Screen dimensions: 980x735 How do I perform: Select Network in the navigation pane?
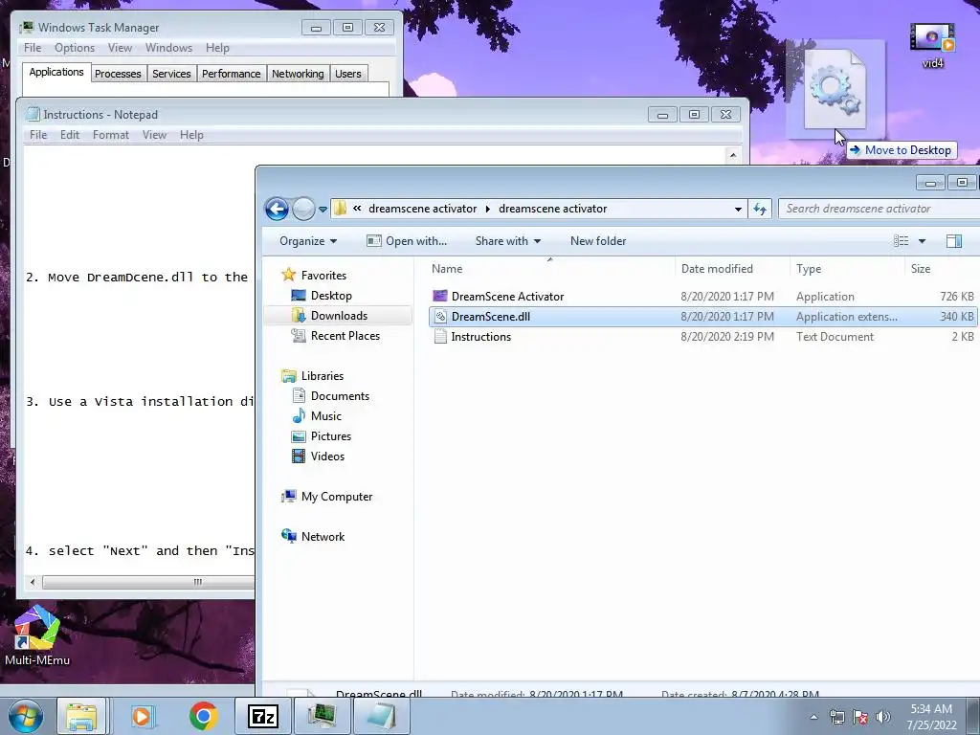323,536
